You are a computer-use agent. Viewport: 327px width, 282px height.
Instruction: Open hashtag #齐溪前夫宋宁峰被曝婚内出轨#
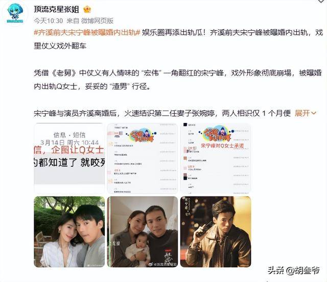point(87,33)
